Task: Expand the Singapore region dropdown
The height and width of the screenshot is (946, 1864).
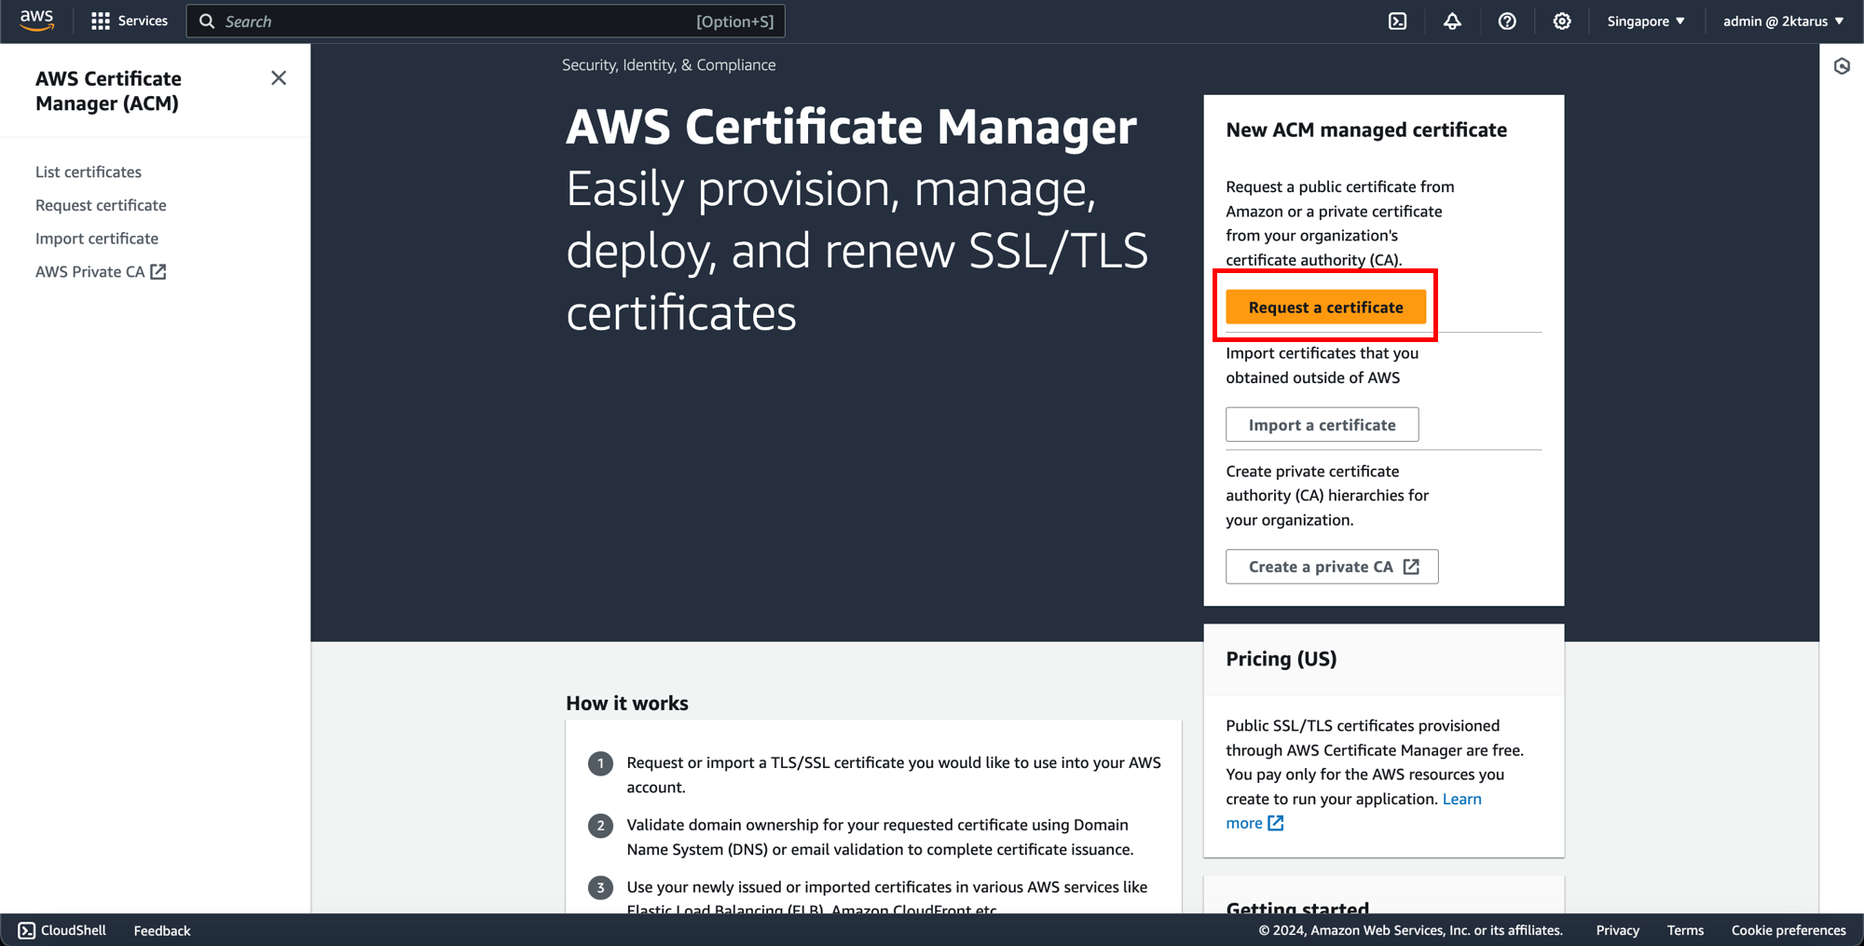Action: (x=1646, y=21)
